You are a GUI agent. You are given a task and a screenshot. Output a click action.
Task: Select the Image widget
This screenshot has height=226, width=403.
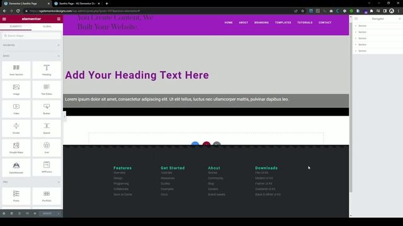(16, 89)
